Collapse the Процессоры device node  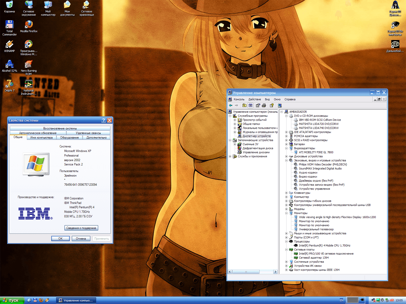click(286, 241)
